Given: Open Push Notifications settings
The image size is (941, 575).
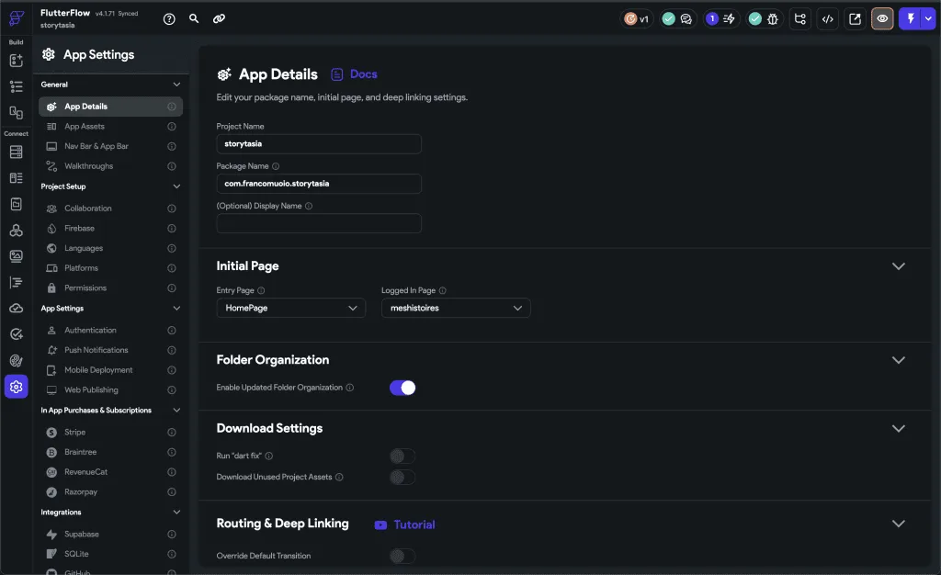Looking at the screenshot, I should tap(96, 350).
